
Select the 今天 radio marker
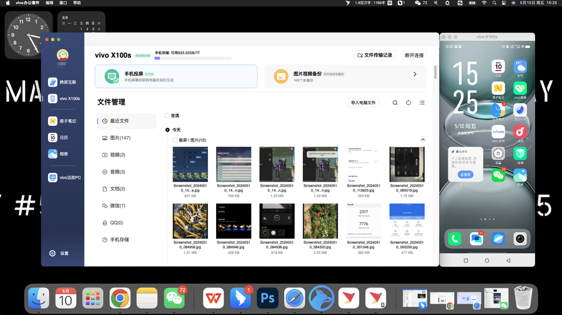coord(167,130)
